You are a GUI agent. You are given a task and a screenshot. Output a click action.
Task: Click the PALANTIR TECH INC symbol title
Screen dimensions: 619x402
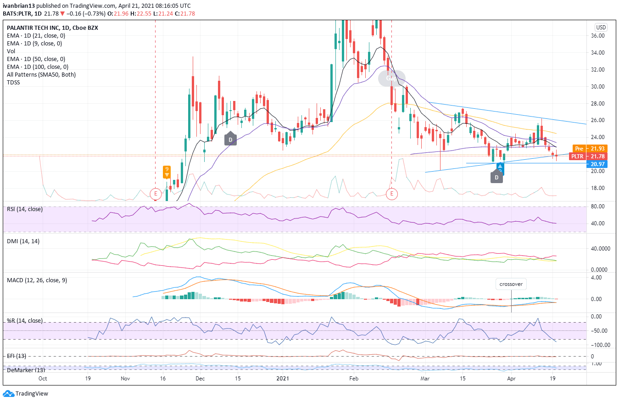coord(52,28)
